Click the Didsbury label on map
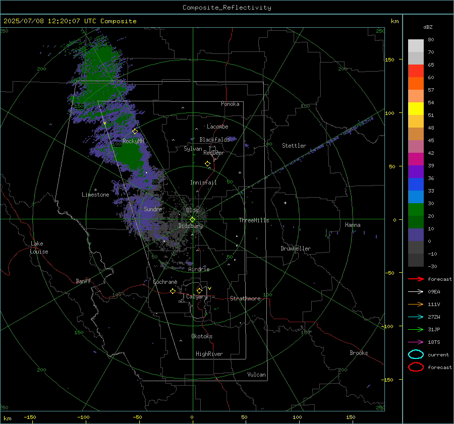Viewport: 454px width, 424px height. (x=190, y=226)
